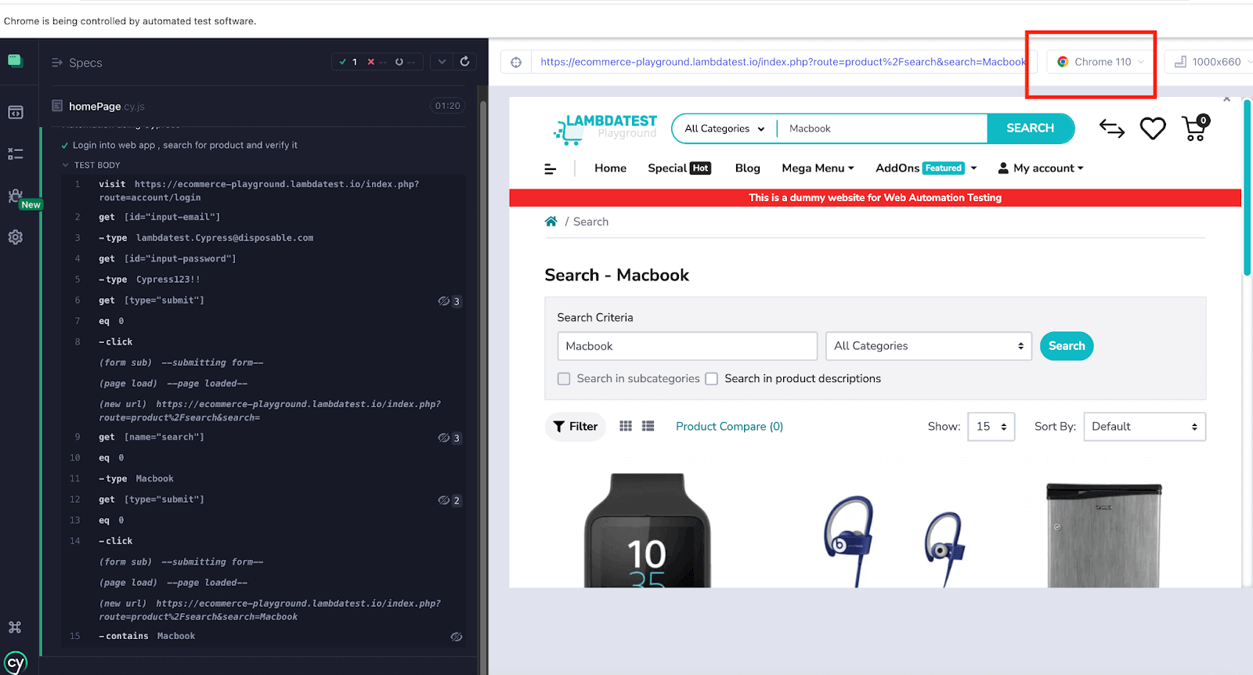Screen dimensions: 1253x675
Task: Enable Search in product descriptions checkbox
Action: pyautogui.click(x=711, y=379)
